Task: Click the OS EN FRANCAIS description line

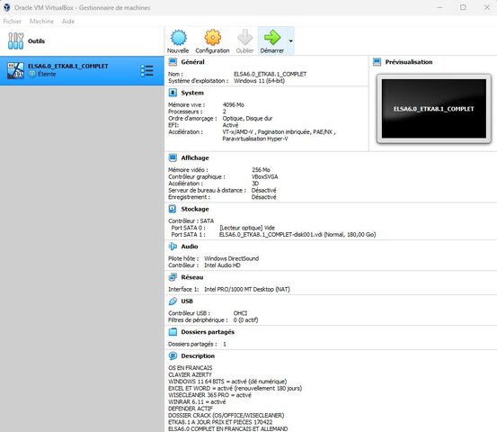Action: (191, 368)
